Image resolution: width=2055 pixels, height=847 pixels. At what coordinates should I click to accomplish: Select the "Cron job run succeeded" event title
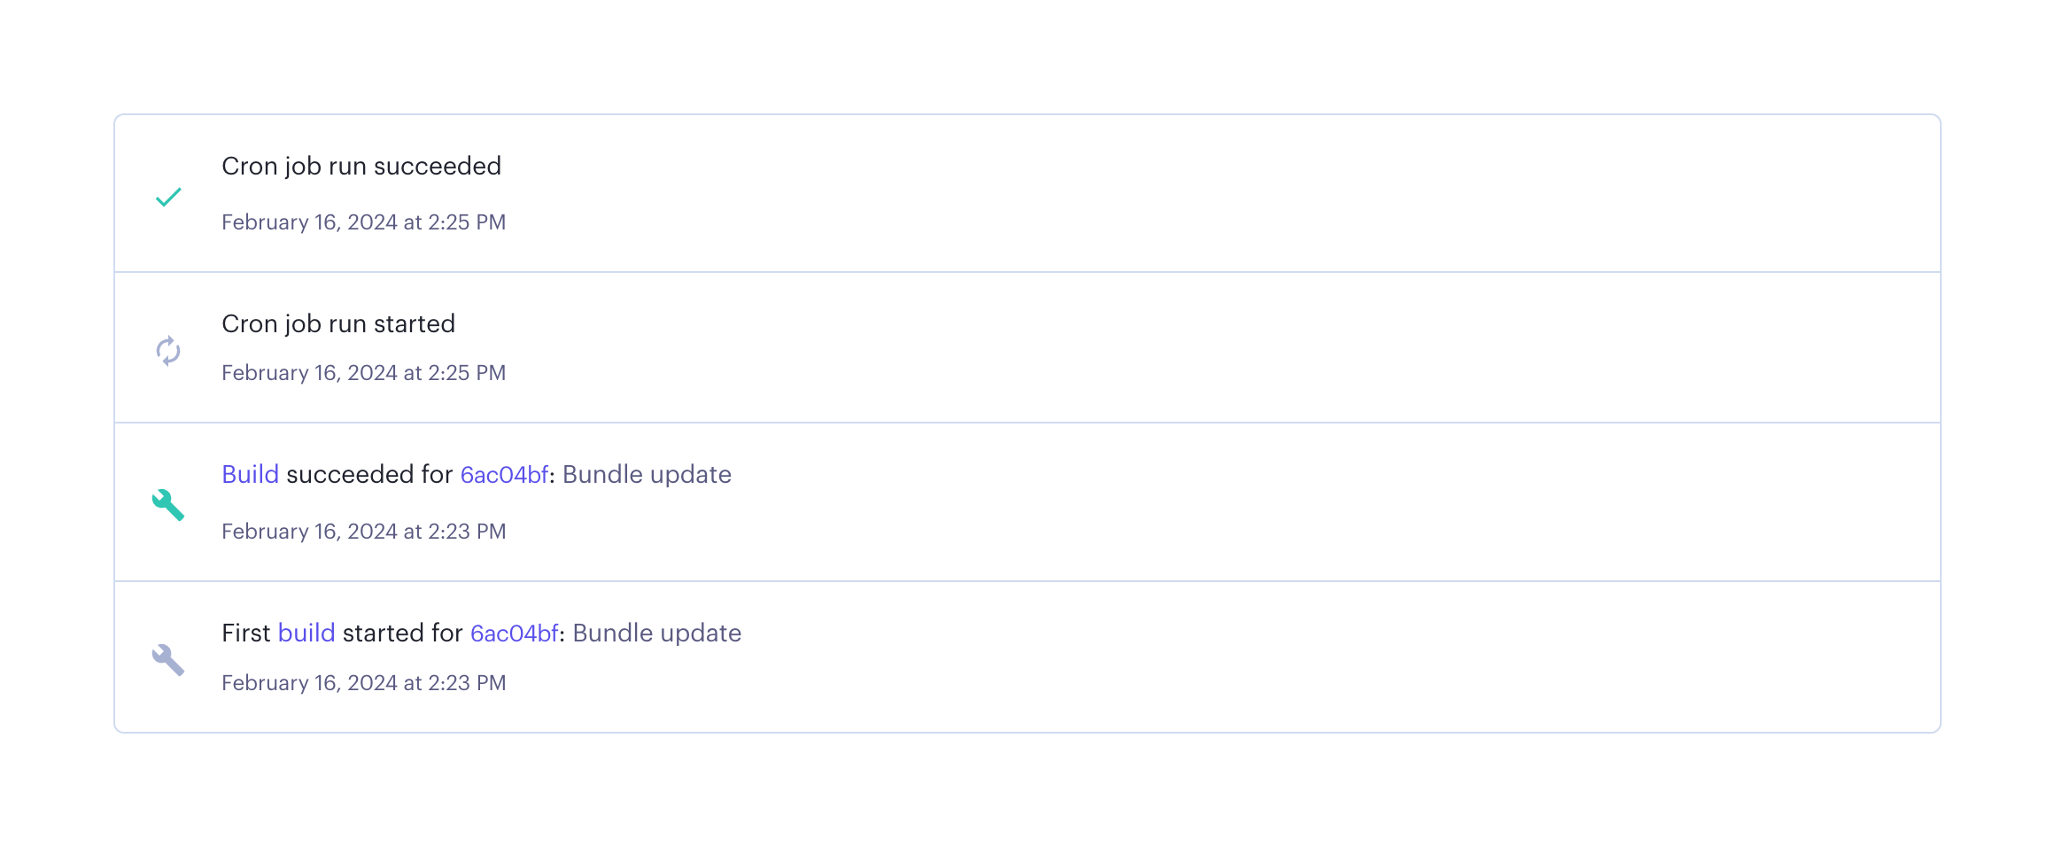pyautogui.click(x=361, y=167)
